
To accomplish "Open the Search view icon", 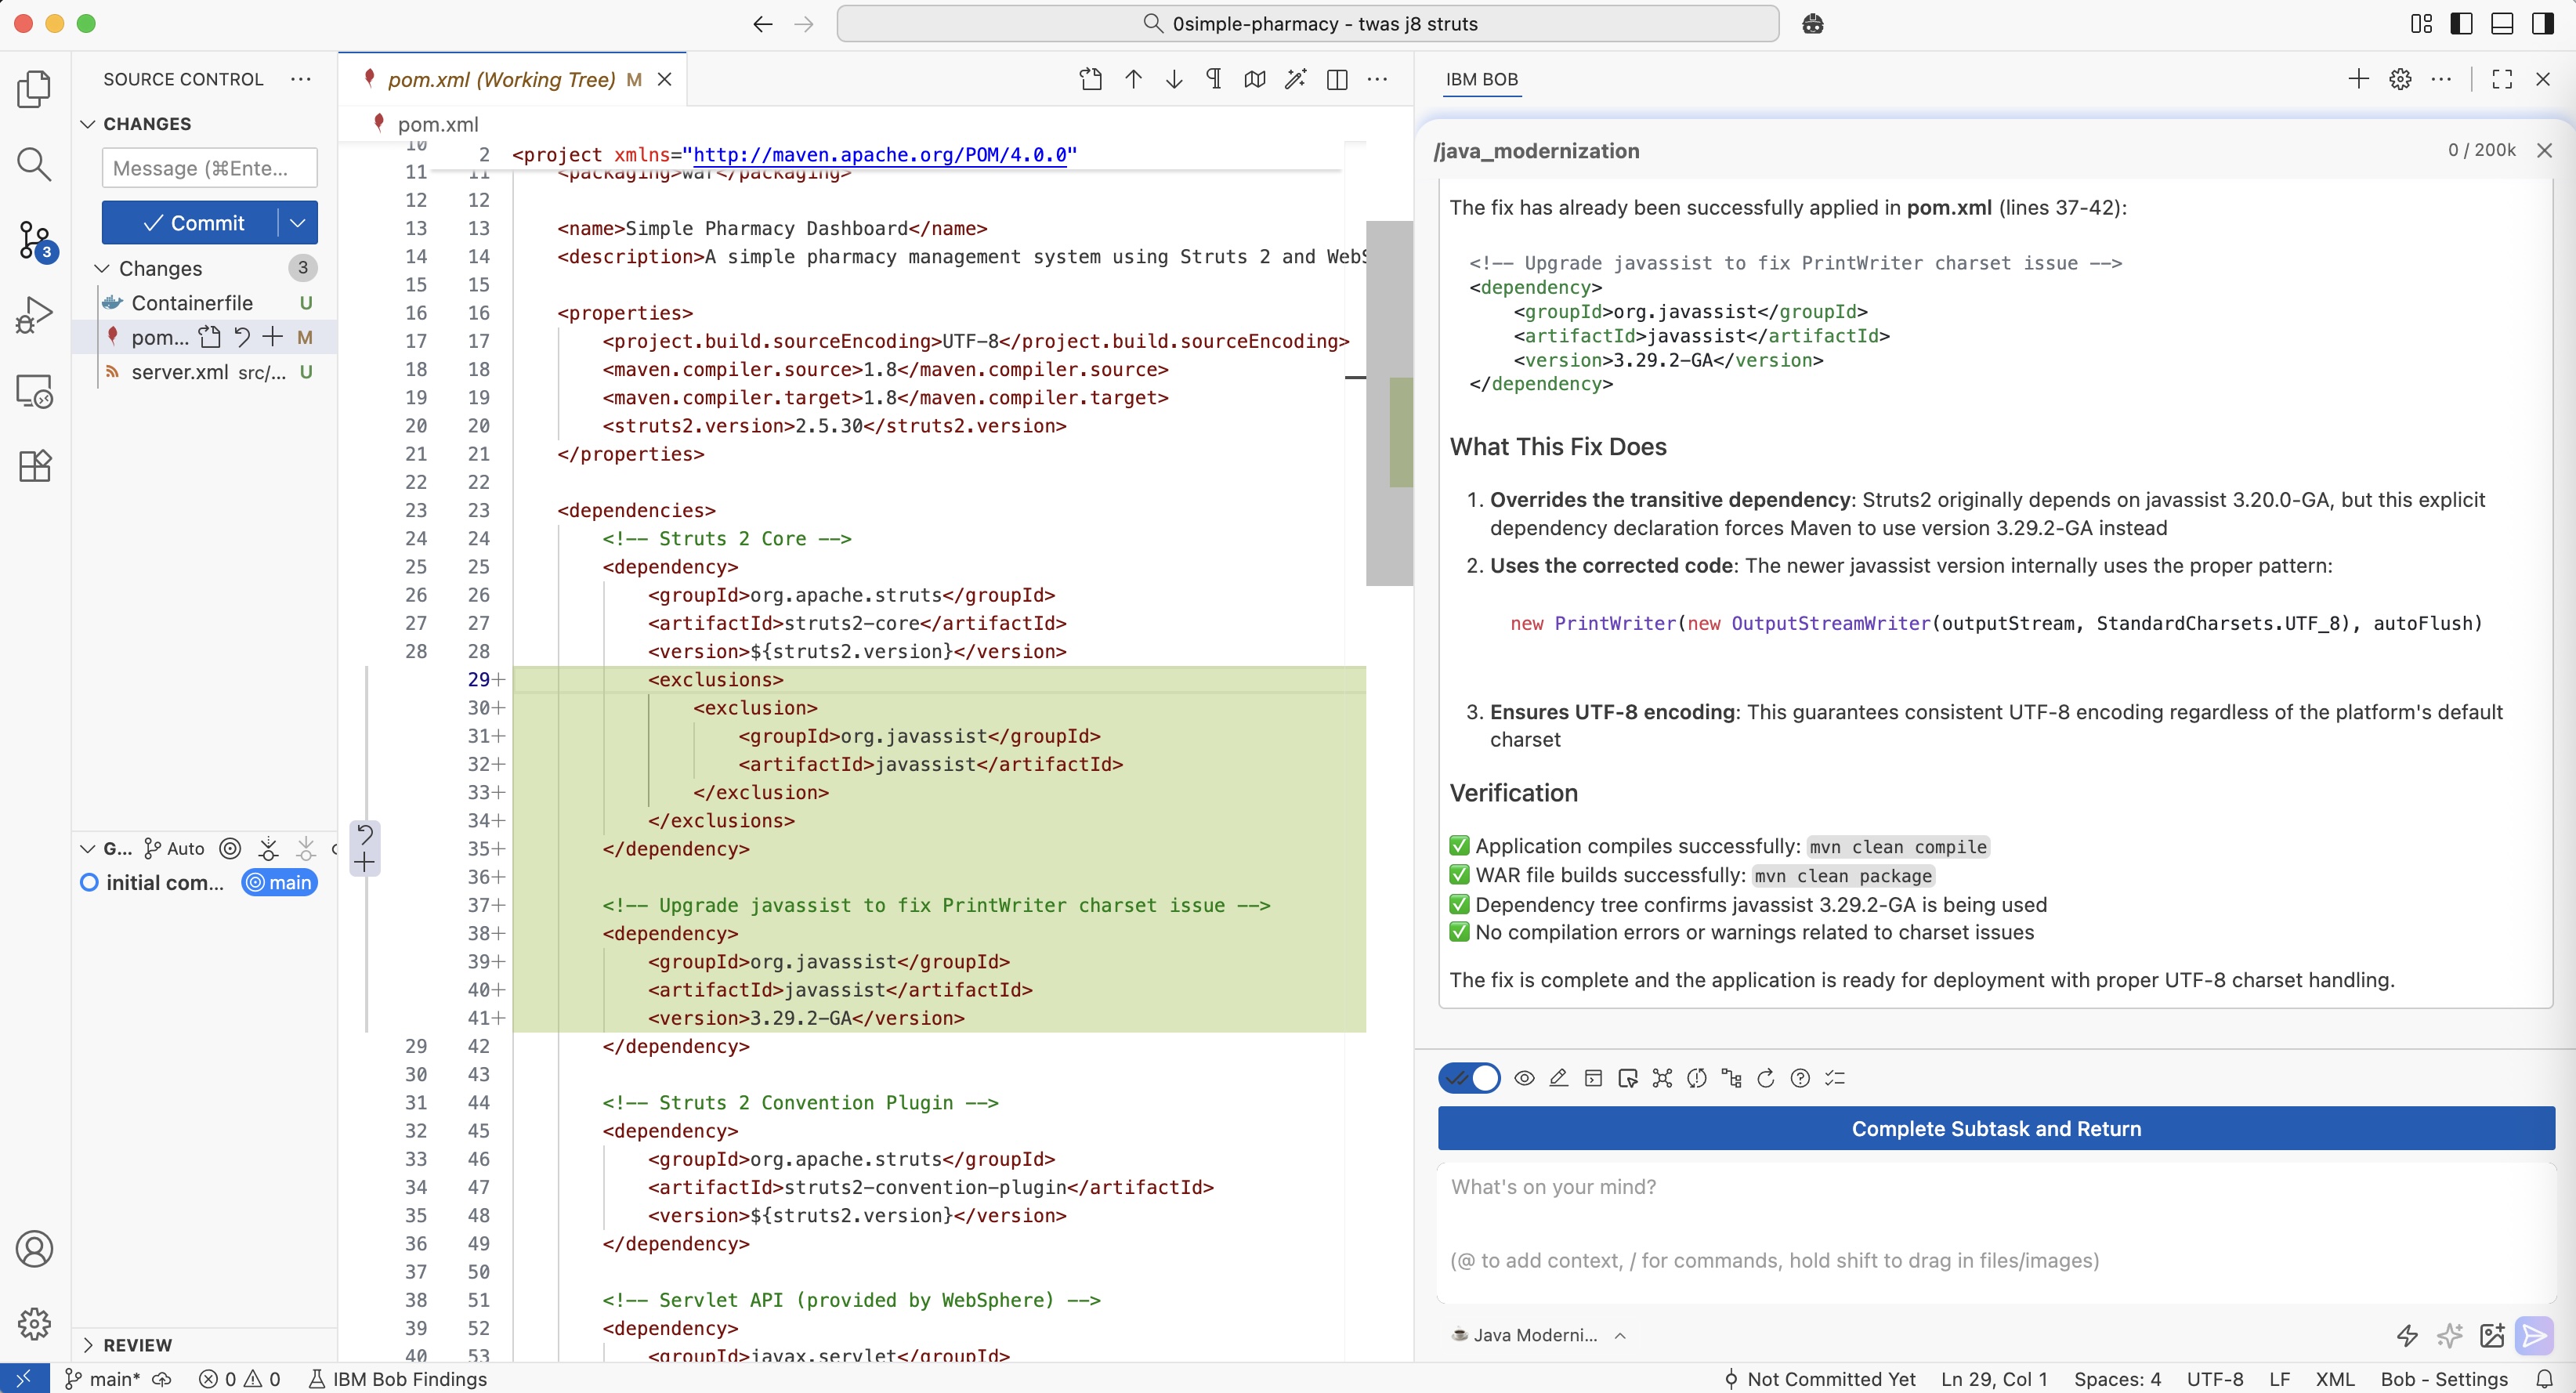I will coord(34,164).
